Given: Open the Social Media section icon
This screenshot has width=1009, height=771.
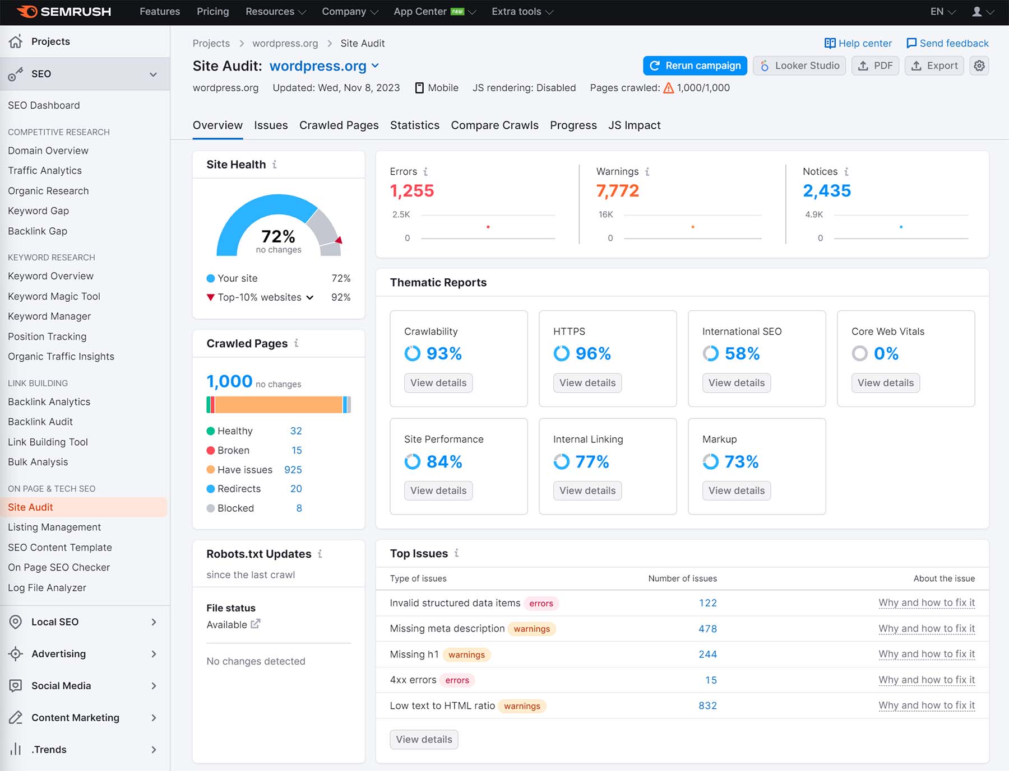Looking at the screenshot, I should pos(15,685).
